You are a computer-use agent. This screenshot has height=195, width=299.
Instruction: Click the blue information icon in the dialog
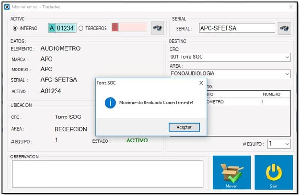[110, 102]
